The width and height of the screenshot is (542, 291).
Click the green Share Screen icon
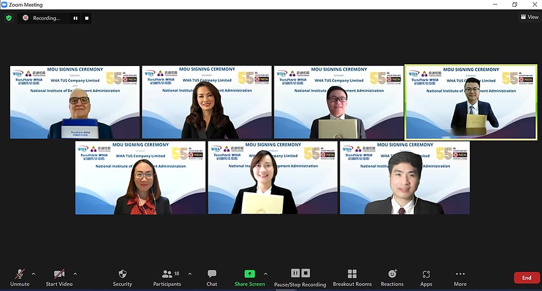[x=249, y=274]
